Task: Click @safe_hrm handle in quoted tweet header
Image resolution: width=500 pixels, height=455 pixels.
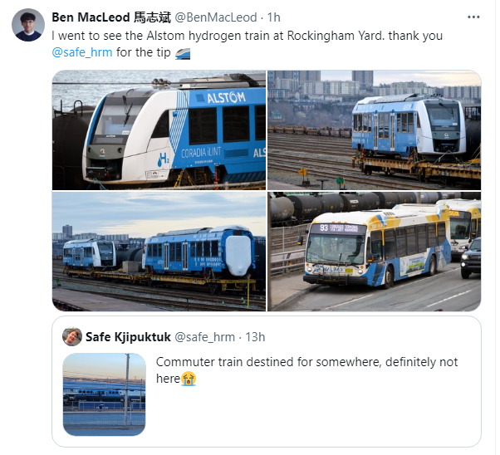Action: pyautogui.click(x=213, y=336)
